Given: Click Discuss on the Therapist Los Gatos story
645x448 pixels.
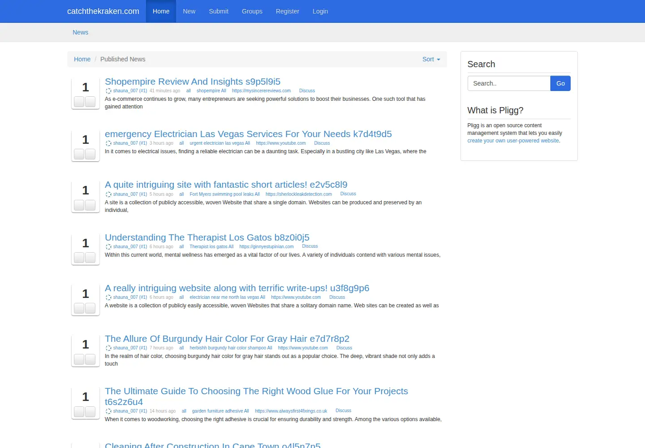Looking at the screenshot, I should pyautogui.click(x=310, y=246).
